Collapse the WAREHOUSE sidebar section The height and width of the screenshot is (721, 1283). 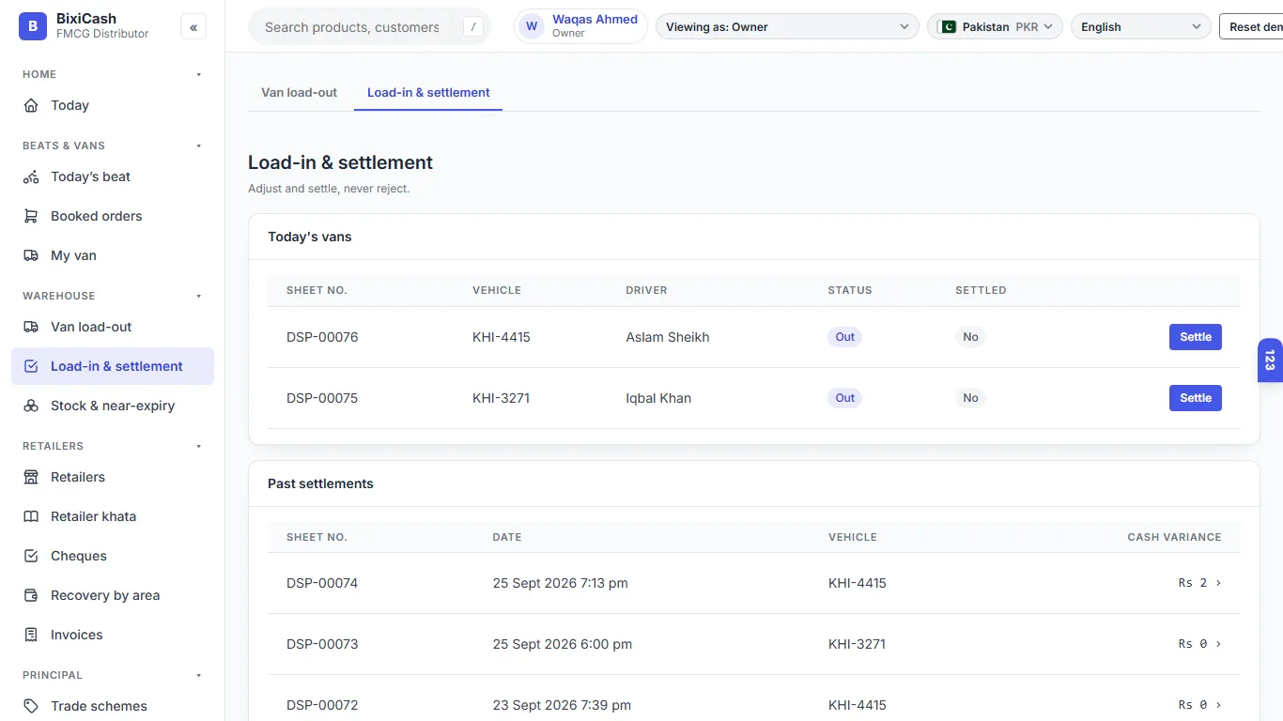coord(198,296)
